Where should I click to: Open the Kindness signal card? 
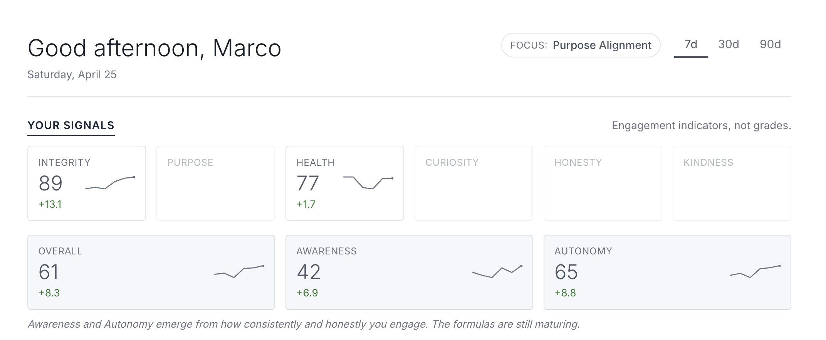click(x=732, y=183)
